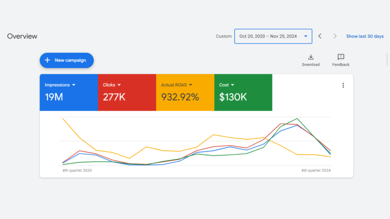Click the yellow ROAS line on the chart
This screenshot has width=390, height=219.
[x=213, y=134]
